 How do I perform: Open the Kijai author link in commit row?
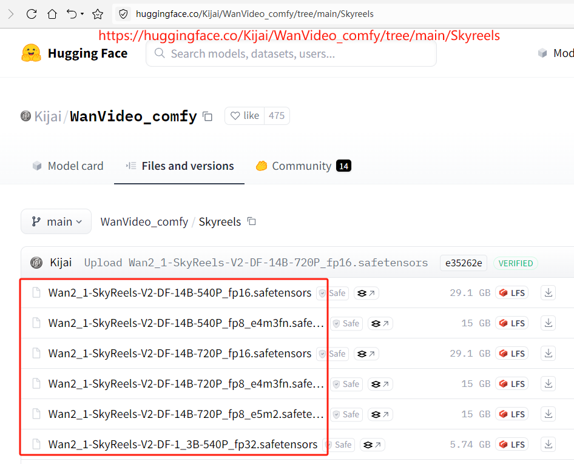(x=61, y=263)
